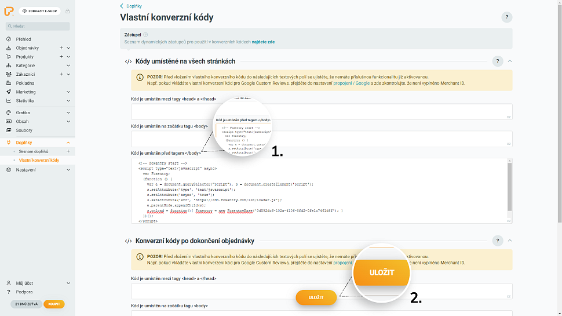Focus first section's head tags code field
This screenshot has height=316, width=562.
tap(322, 112)
